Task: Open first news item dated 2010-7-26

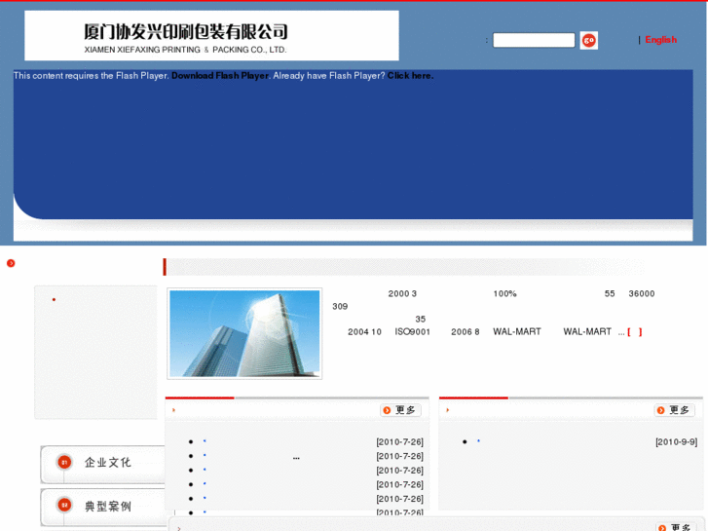Action: point(205,440)
